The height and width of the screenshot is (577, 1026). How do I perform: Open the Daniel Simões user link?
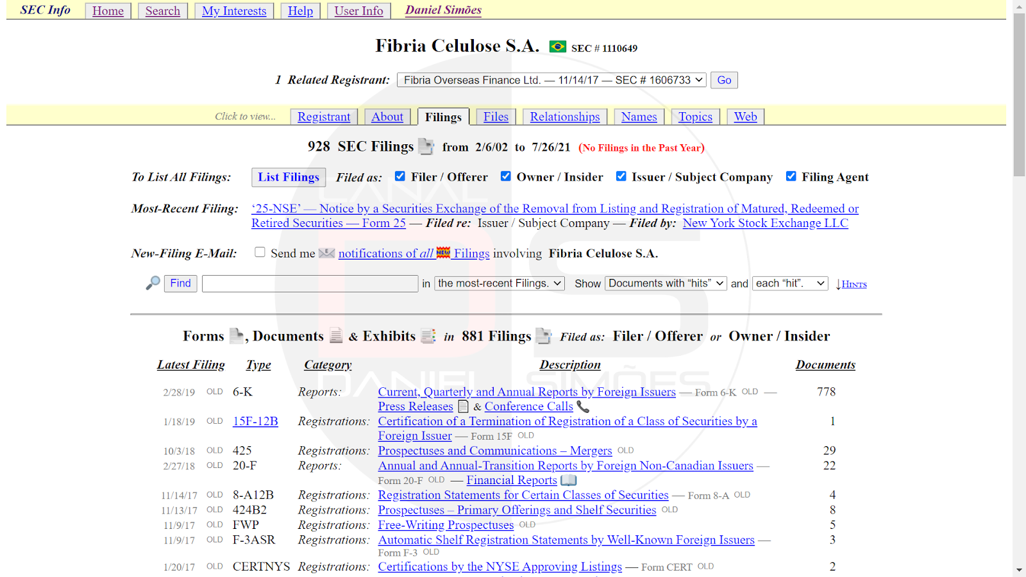coord(443,10)
